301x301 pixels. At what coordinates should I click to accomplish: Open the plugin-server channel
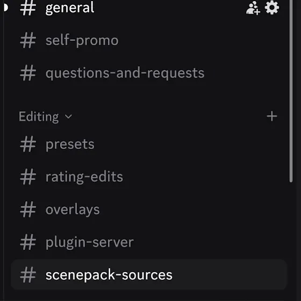89,242
